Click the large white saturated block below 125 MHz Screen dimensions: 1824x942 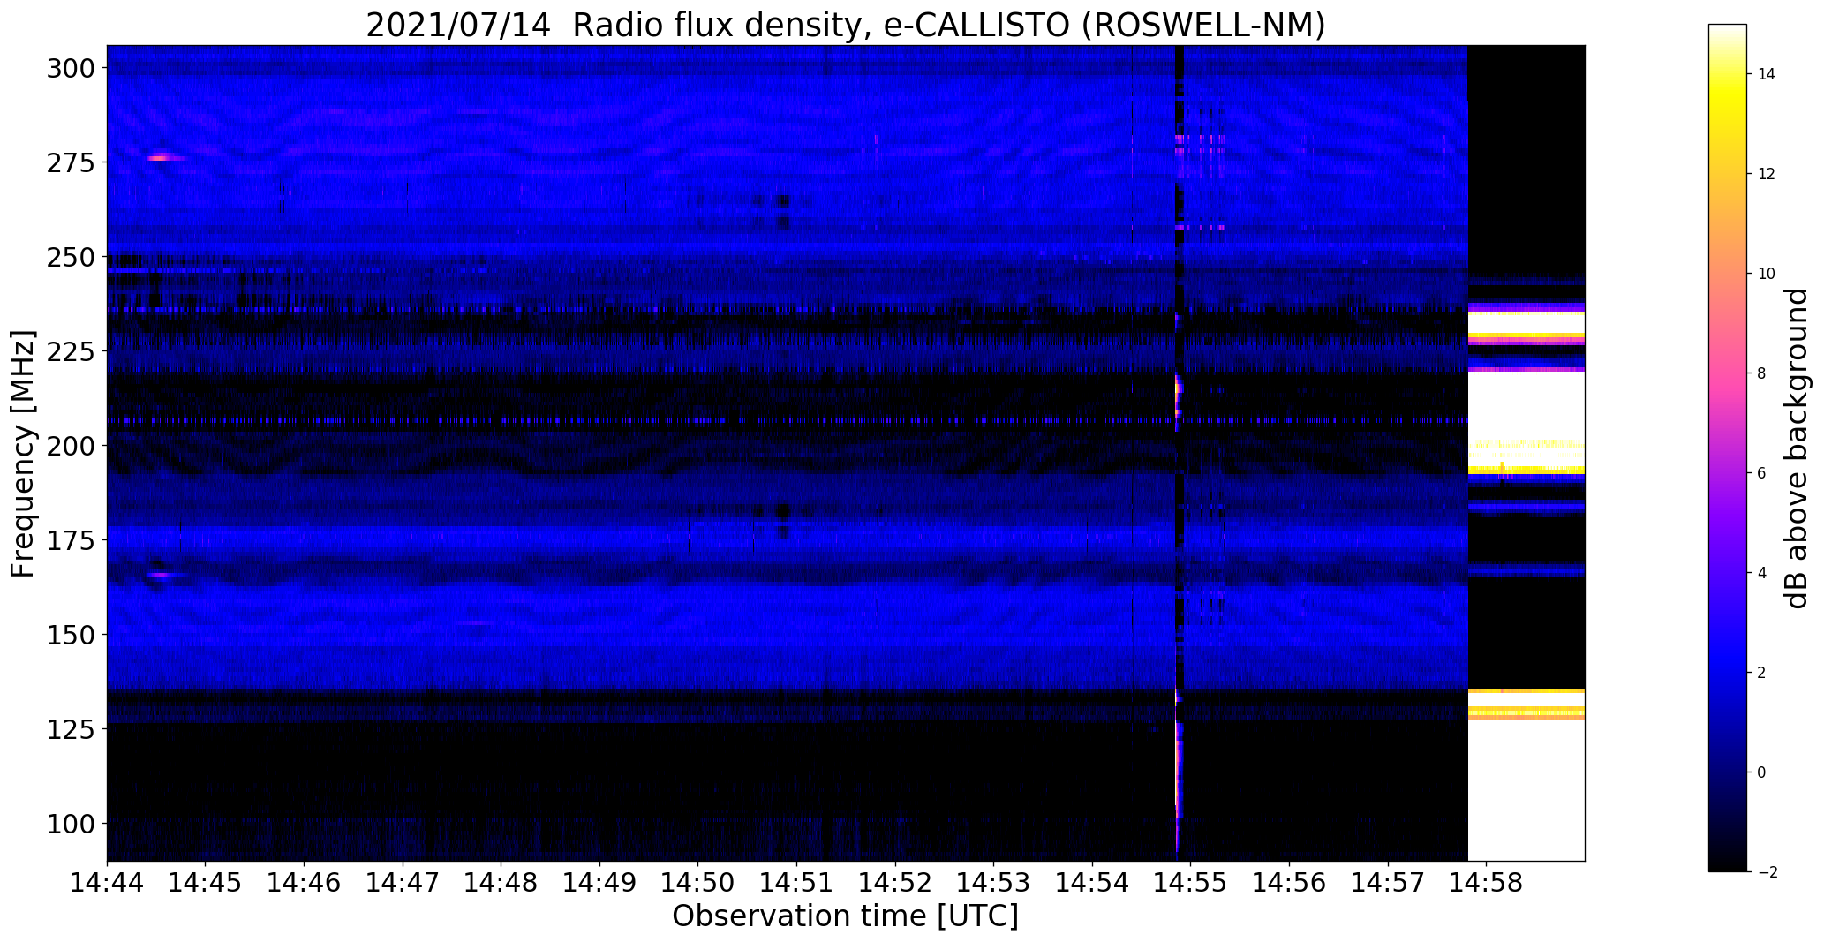pyautogui.click(x=1526, y=791)
